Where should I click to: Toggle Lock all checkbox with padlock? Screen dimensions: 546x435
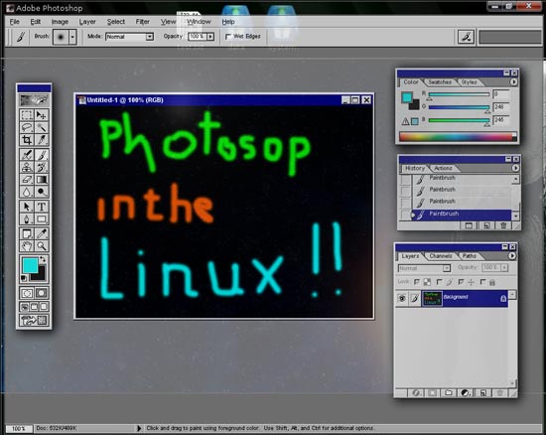(482, 282)
